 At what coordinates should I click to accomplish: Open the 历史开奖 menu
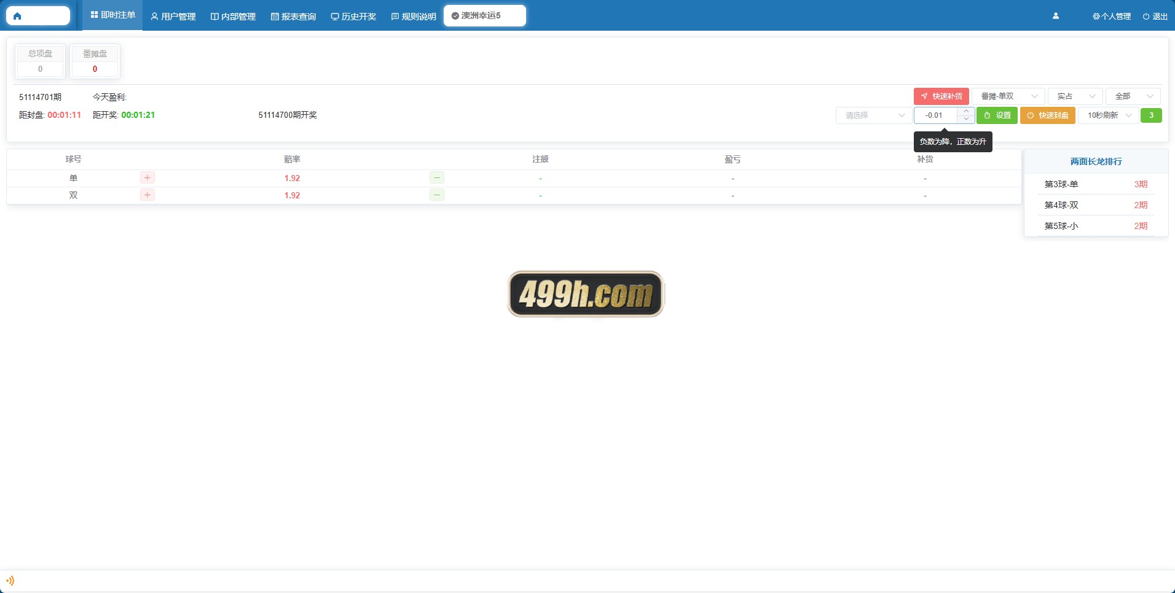(353, 17)
